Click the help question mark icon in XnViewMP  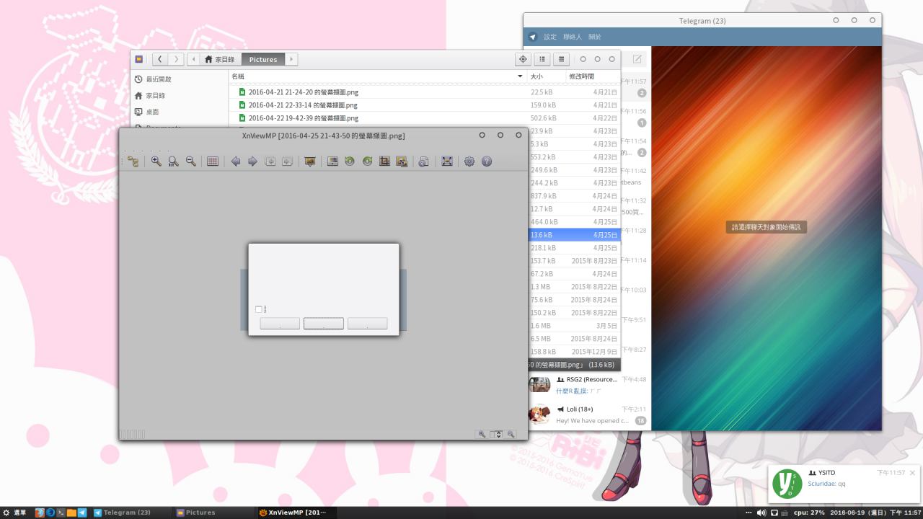[x=487, y=161]
